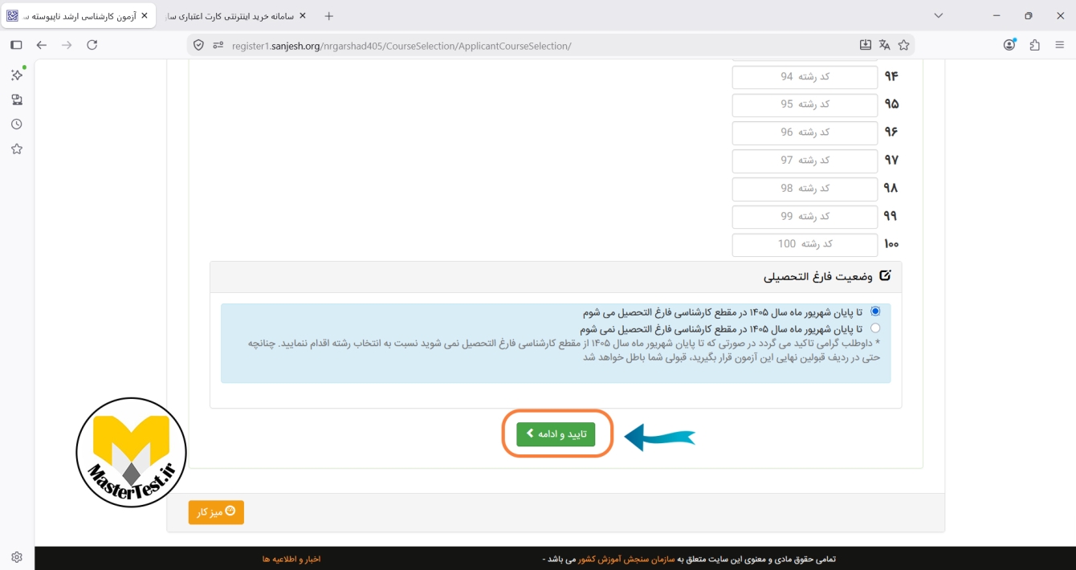Click the edit icon beside وضعیت فارغ التحصیلی

pyautogui.click(x=886, y=276)
